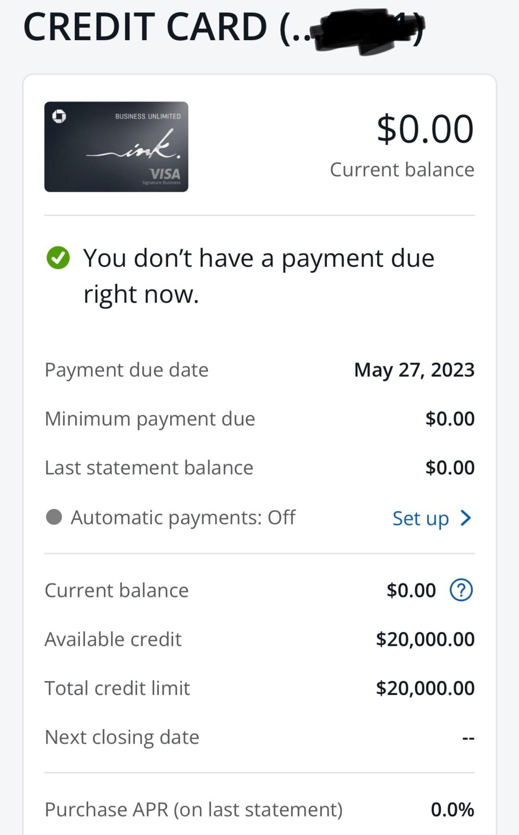Click the green checkmark status icon
The height and width of the screenshot is (835, 519).
(58, 258)
